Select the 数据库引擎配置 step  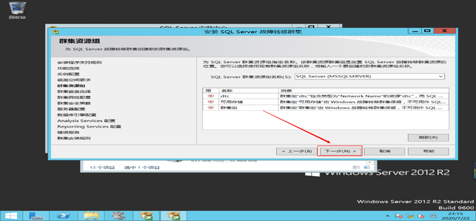pyautogui.click(x=77, y=115)
